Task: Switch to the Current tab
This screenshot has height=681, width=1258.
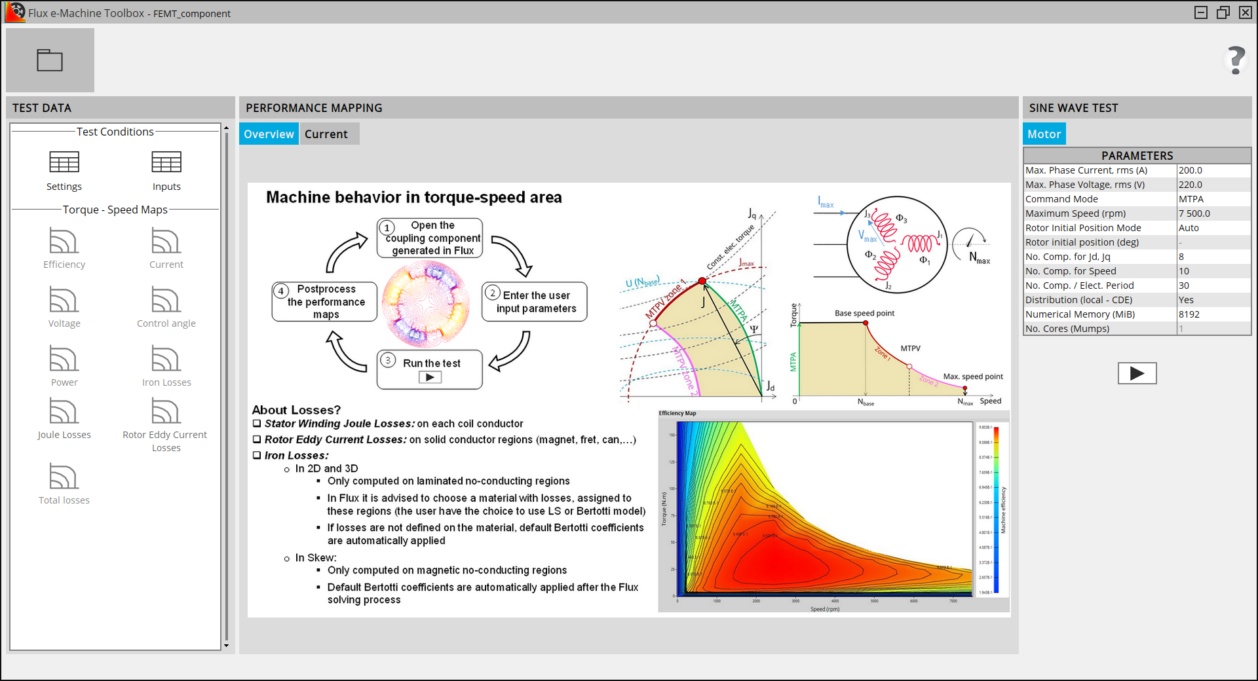Action: pos(326,134)
